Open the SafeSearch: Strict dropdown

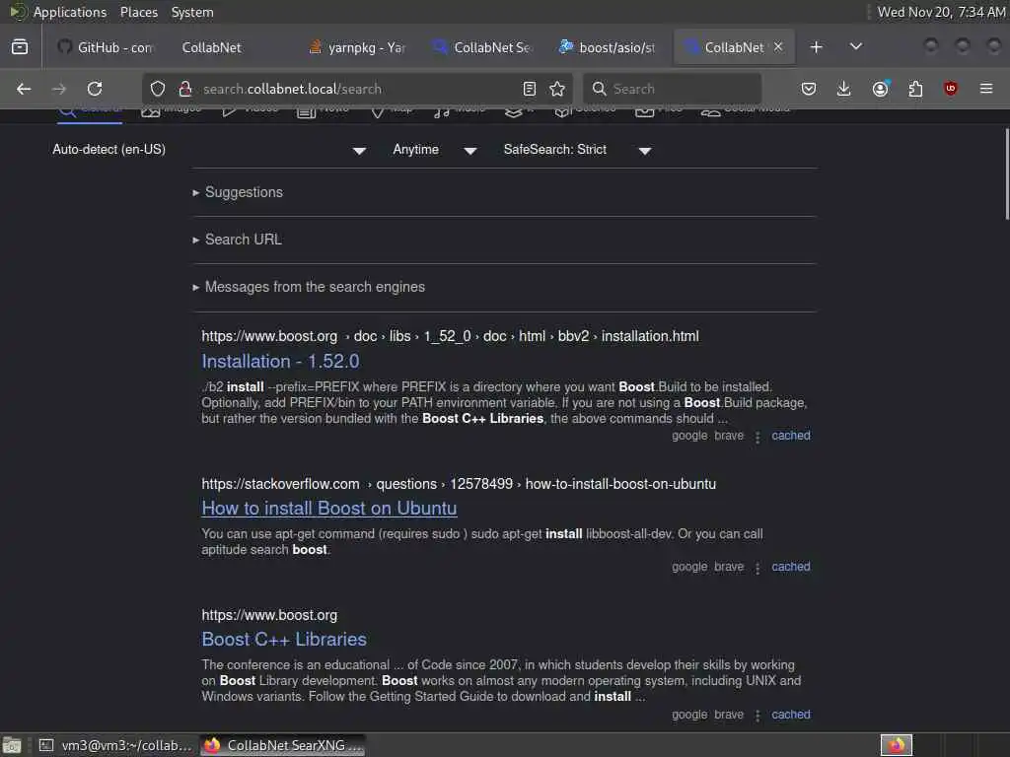pos(577,150)
